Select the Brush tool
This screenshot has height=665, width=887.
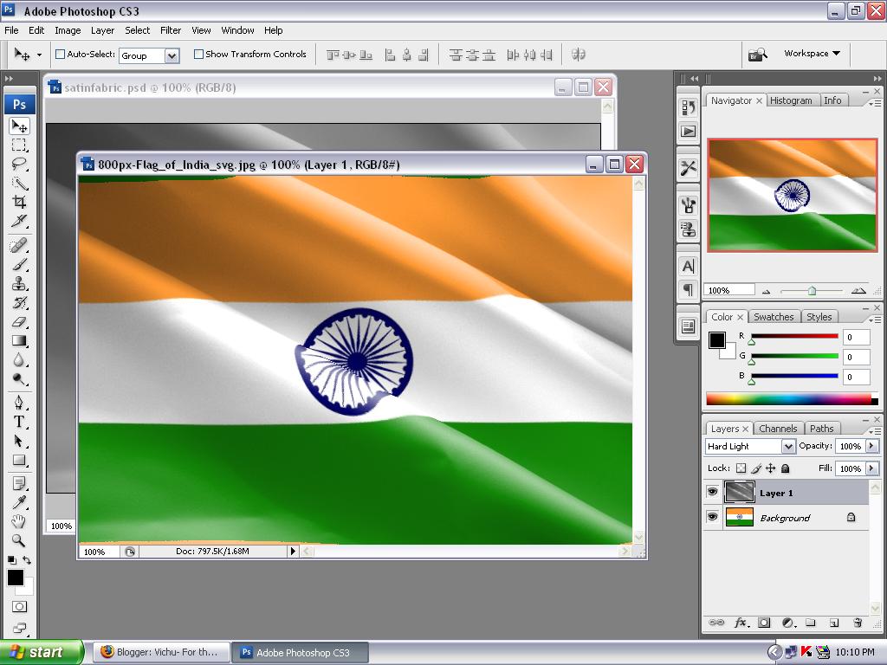tap(19, 265)
